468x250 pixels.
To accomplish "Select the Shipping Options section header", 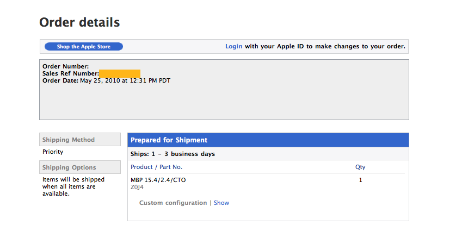I will click(x=80, y=167).
